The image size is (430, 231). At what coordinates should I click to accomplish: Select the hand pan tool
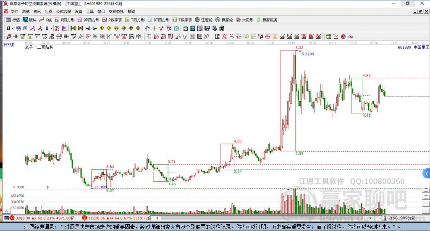pyautogui.click(x=147, y=28)
